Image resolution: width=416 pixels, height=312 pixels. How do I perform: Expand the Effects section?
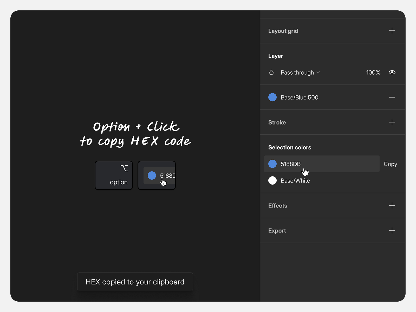277,205
